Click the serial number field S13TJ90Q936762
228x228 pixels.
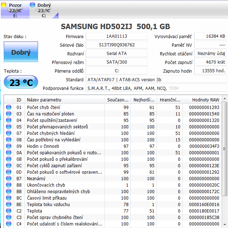click(x=117, y=45)
